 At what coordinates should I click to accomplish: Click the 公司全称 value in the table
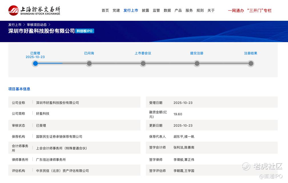pyautogui.click(x=57, y=103)
